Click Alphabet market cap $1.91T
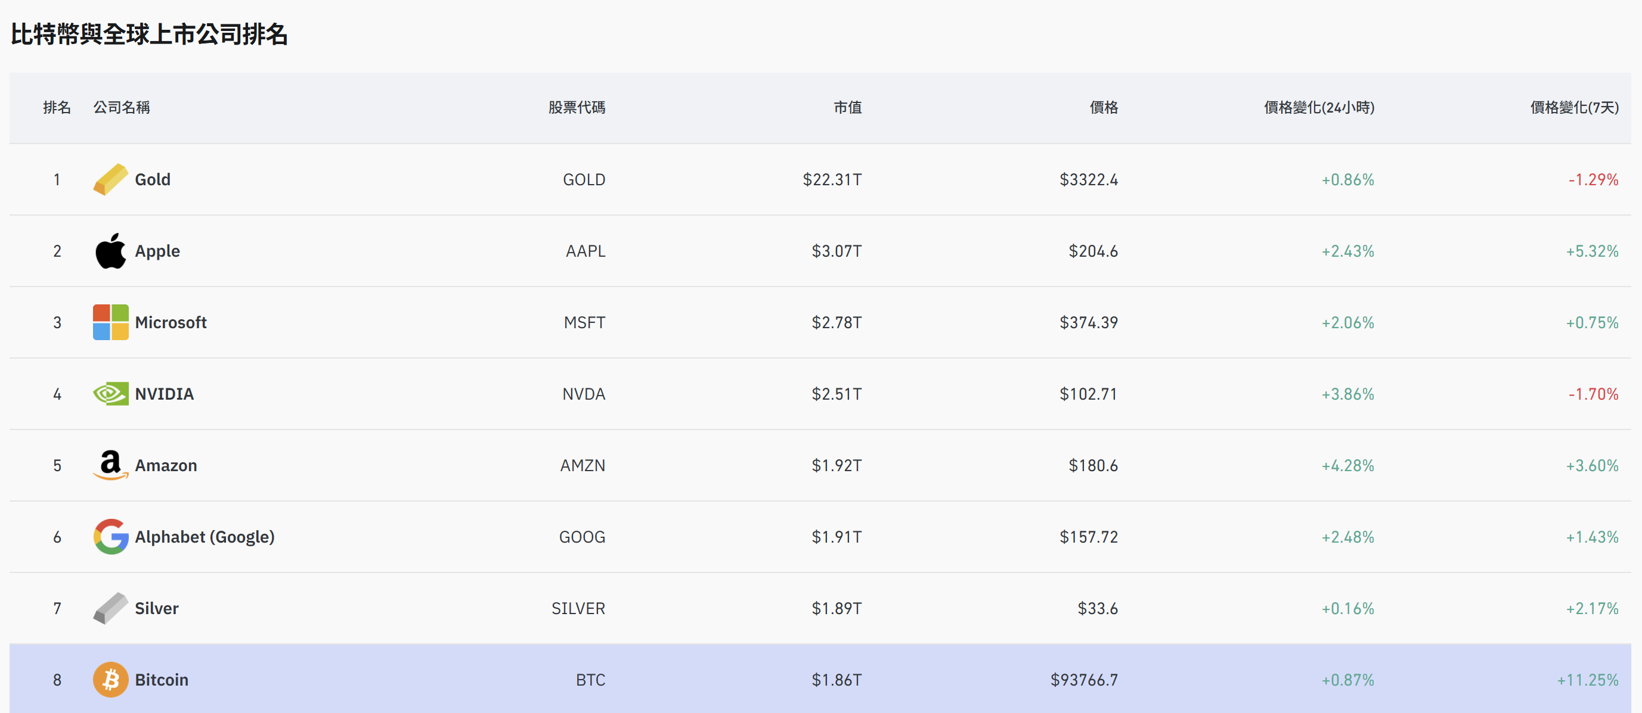 (837, 537)
